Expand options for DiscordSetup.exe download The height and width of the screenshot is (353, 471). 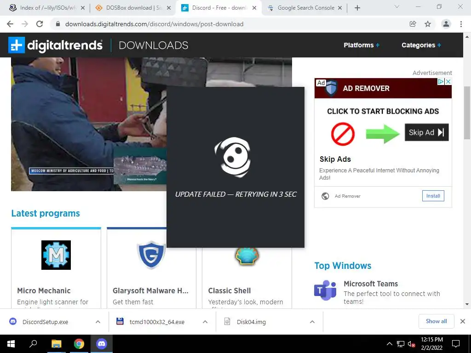coord(98,322)
